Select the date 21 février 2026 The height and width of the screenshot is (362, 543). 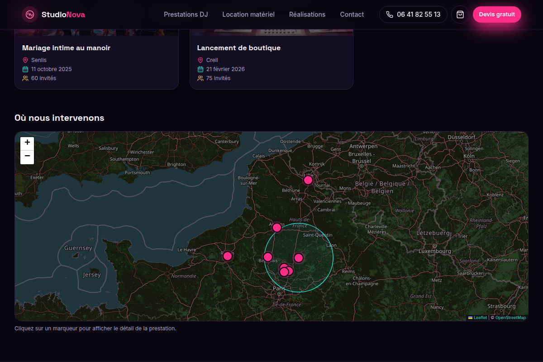coord(225,69)
